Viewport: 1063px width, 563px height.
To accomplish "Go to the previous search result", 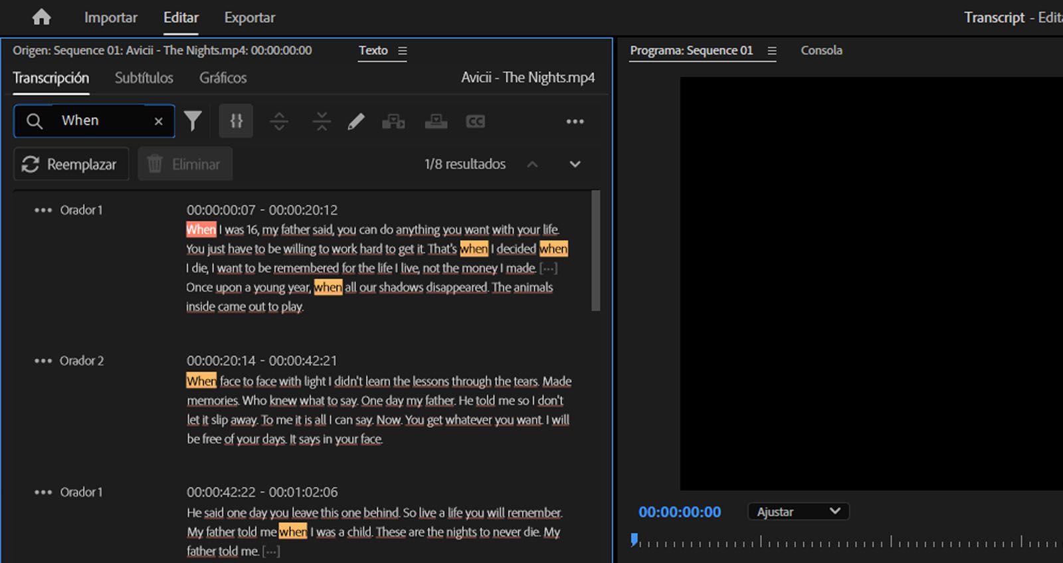I will click(x=532, y=164).
